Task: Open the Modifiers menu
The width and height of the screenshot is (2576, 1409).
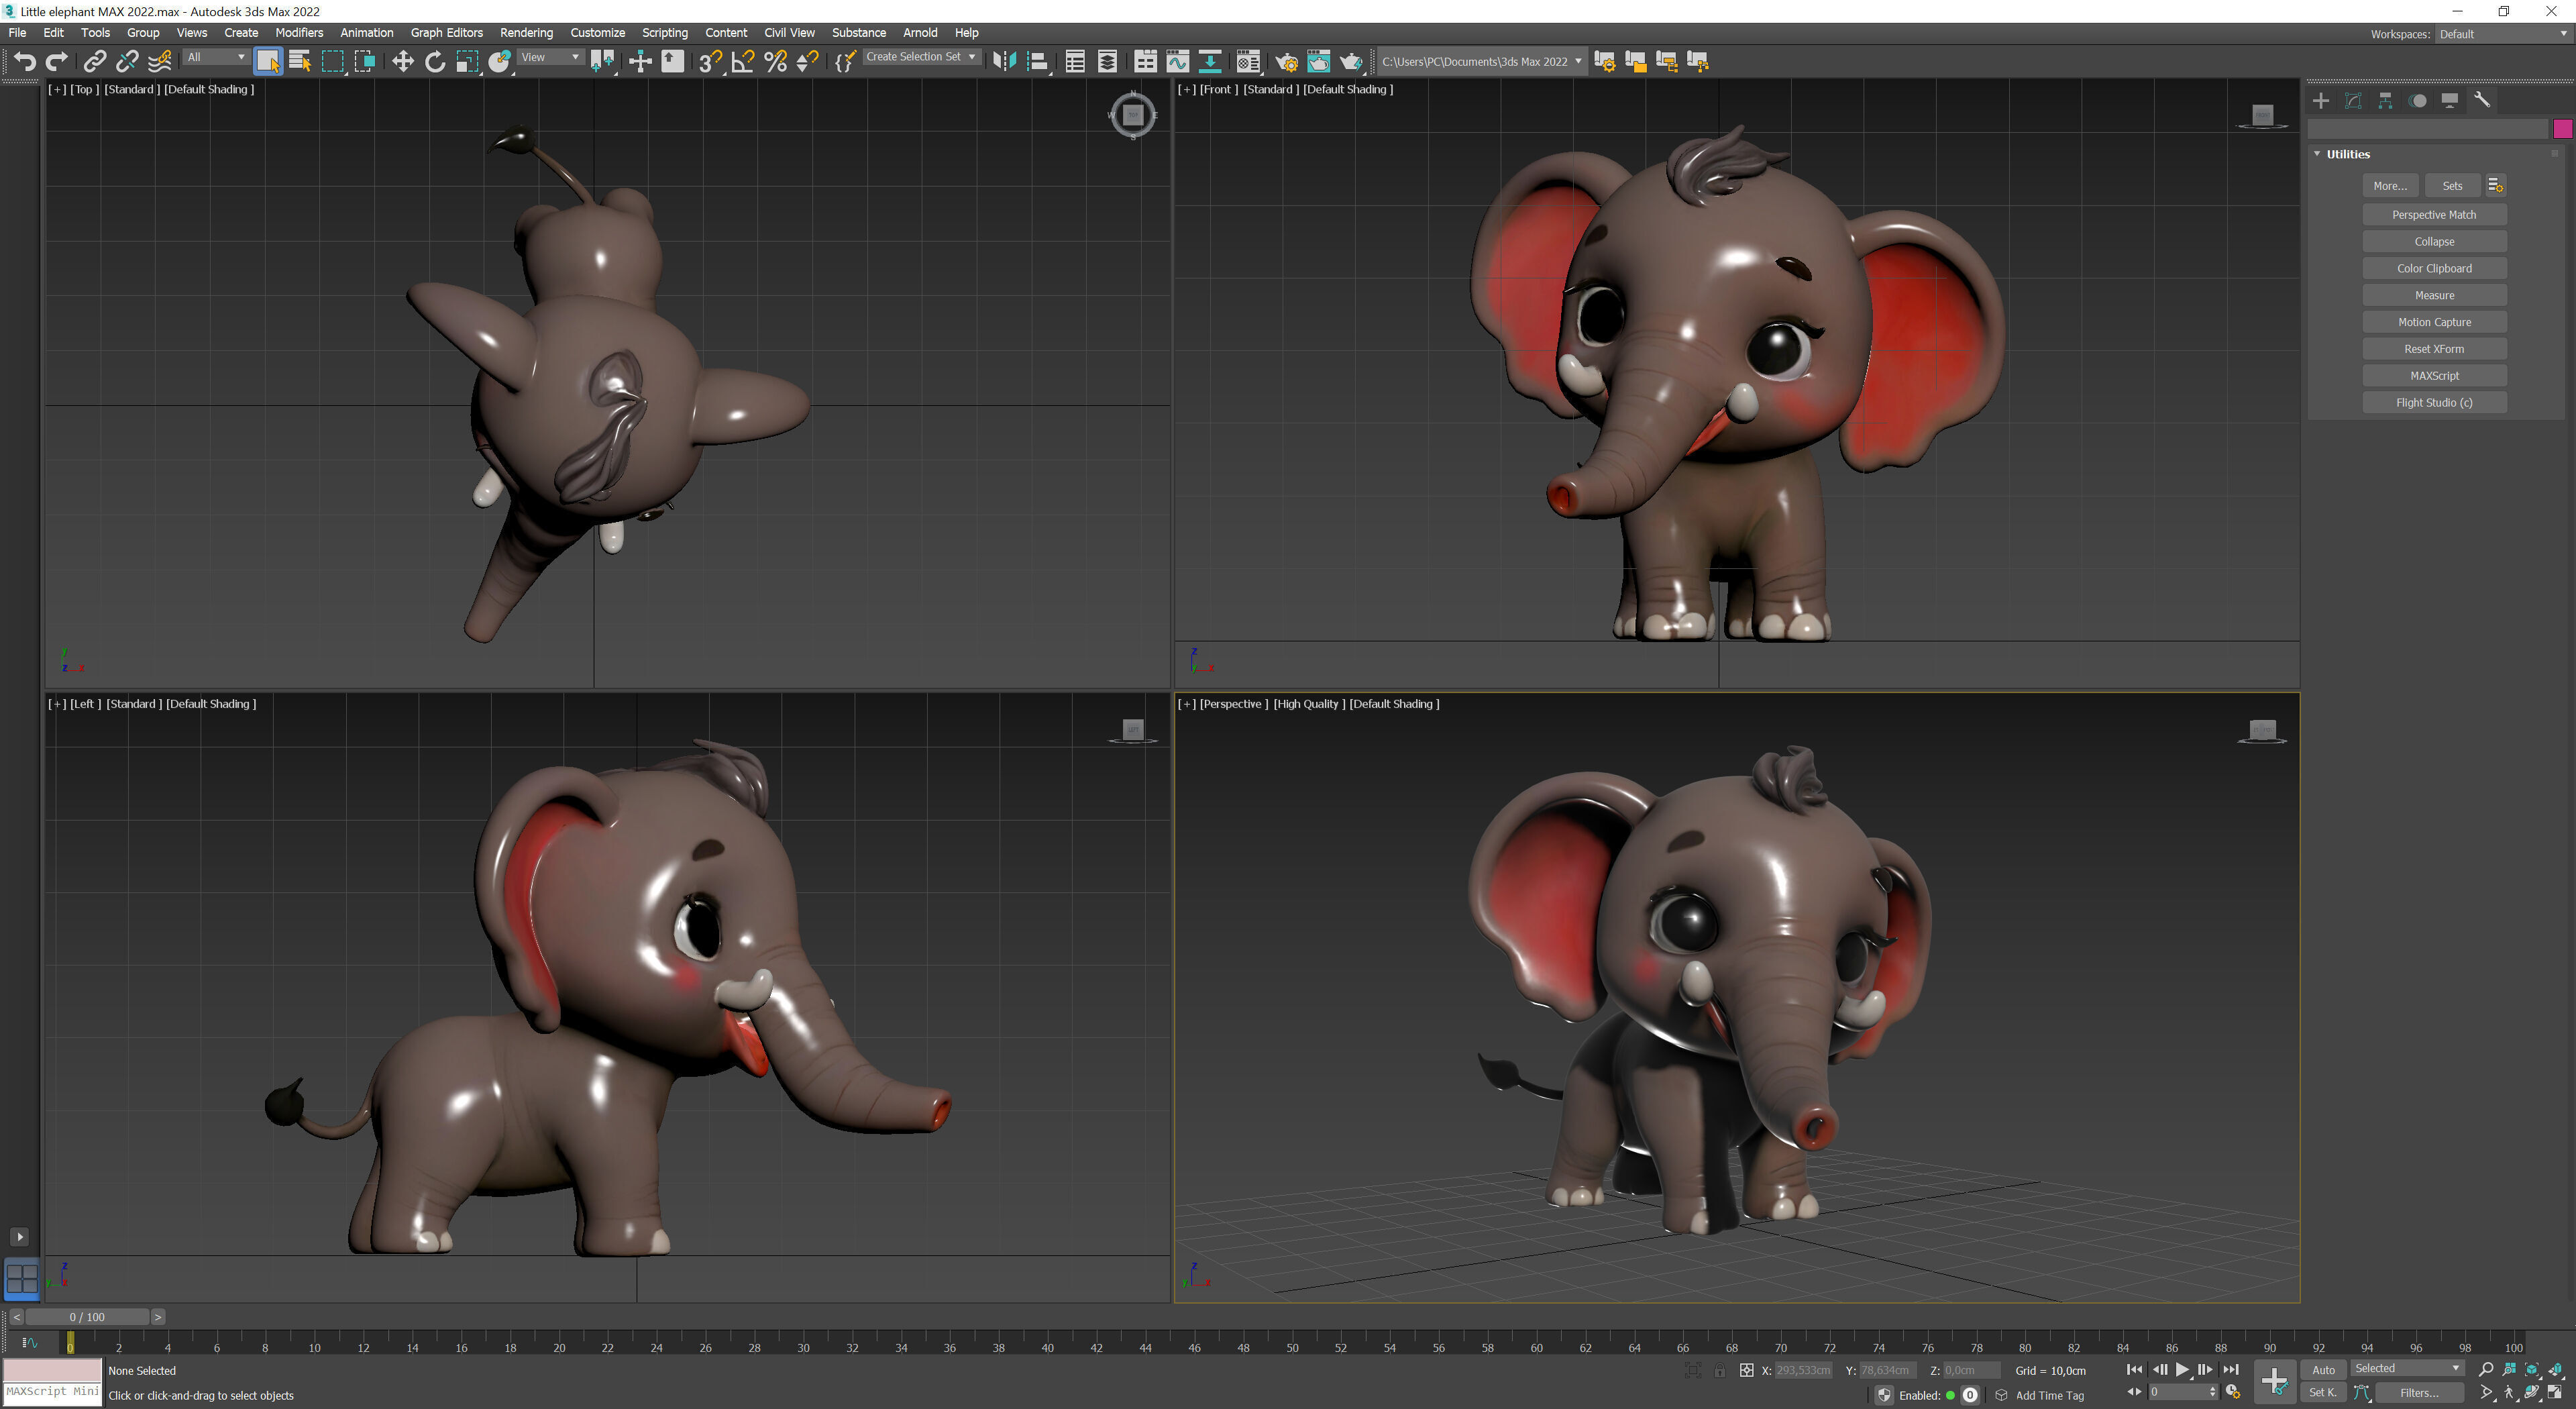Action: click(x=299, y=33)
